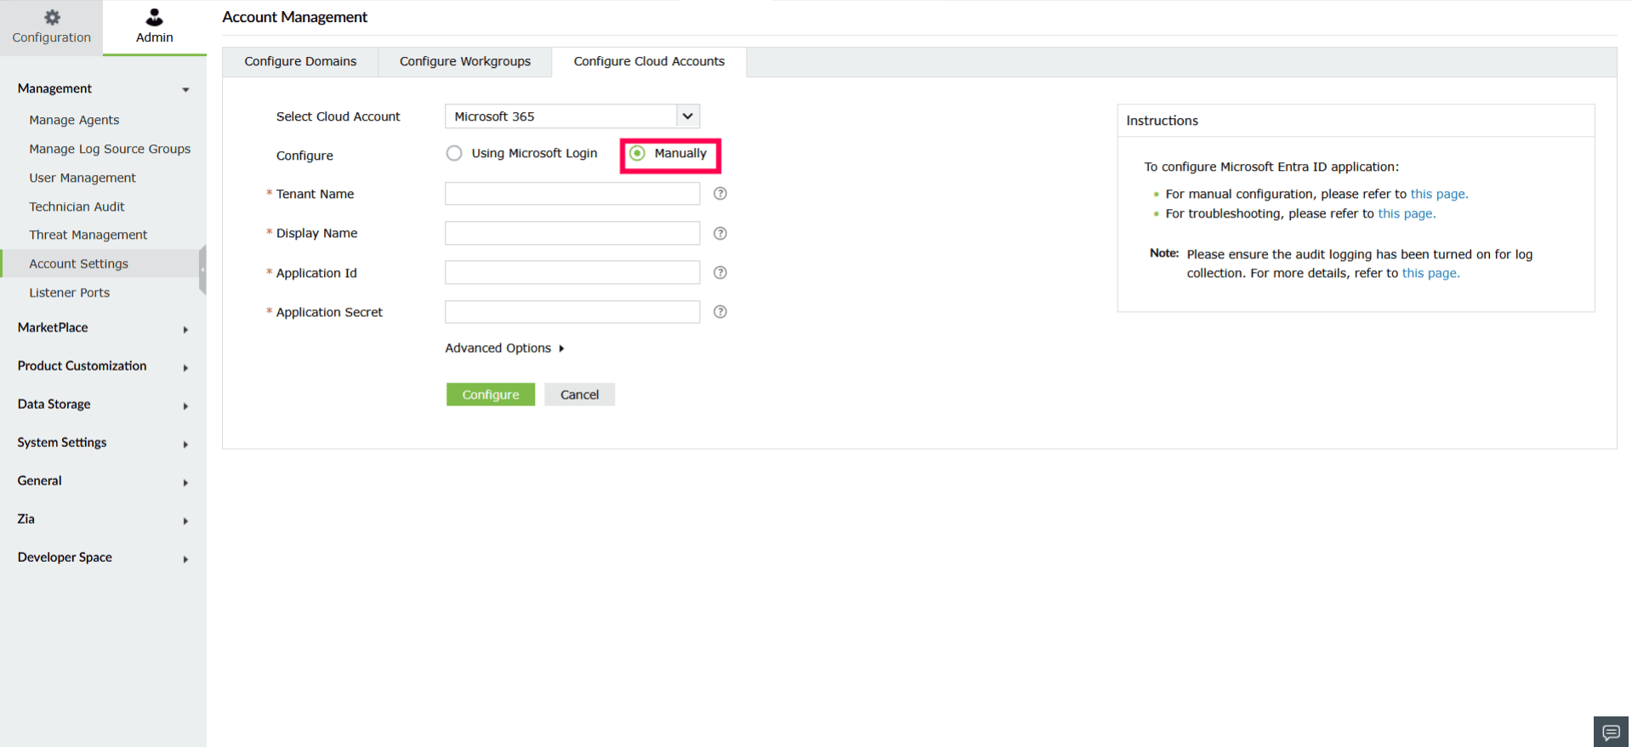The width and height of the screenshot is (1632, 747).
Task: Click the Display Name input field
Action: click(572, 233)
